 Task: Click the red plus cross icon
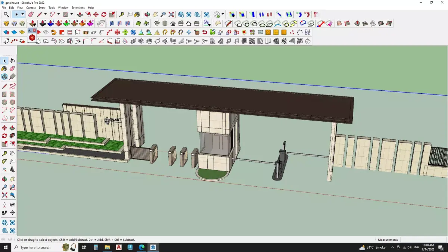tap(117, 32)
